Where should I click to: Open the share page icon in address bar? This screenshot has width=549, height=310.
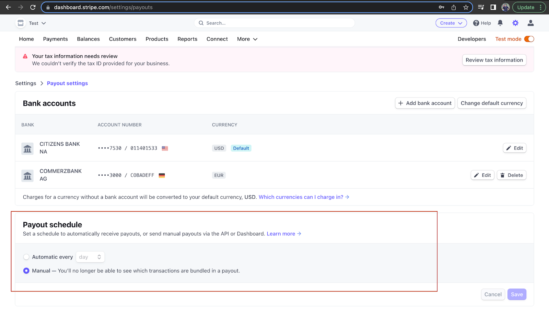click(454, 7)
